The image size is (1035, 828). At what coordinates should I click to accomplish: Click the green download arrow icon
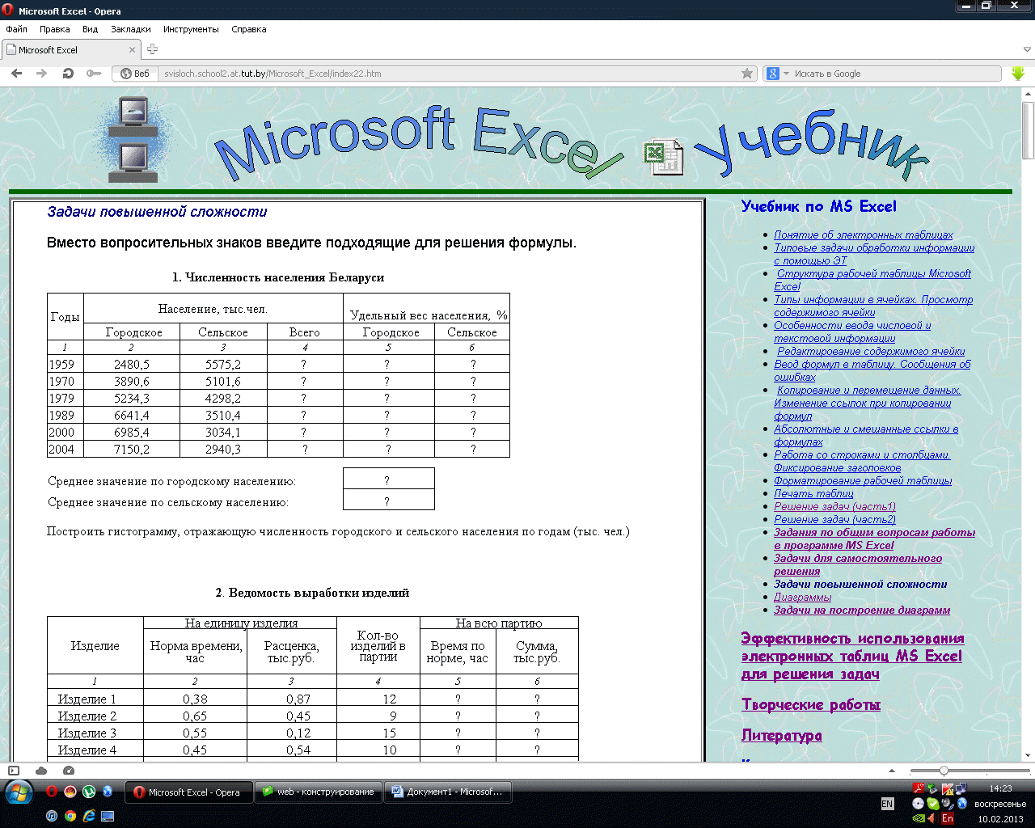coord(1018,73)
